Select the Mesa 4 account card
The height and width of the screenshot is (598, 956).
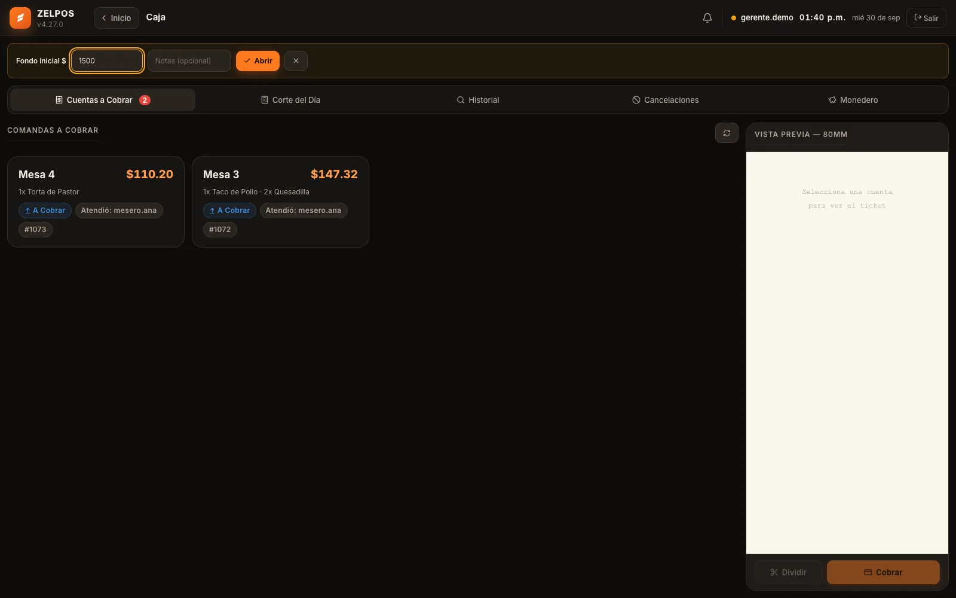pyautogui.click(x=96, y=202)
